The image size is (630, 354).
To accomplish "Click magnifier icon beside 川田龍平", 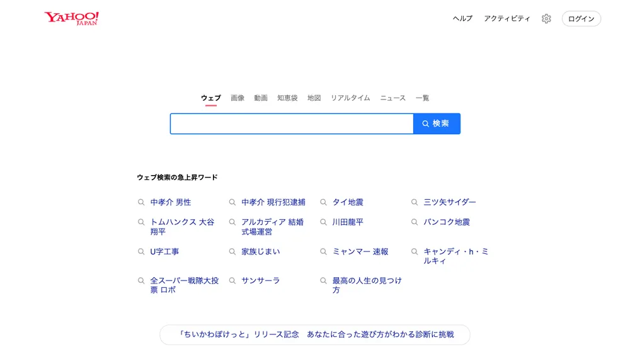I will (323, 222).
